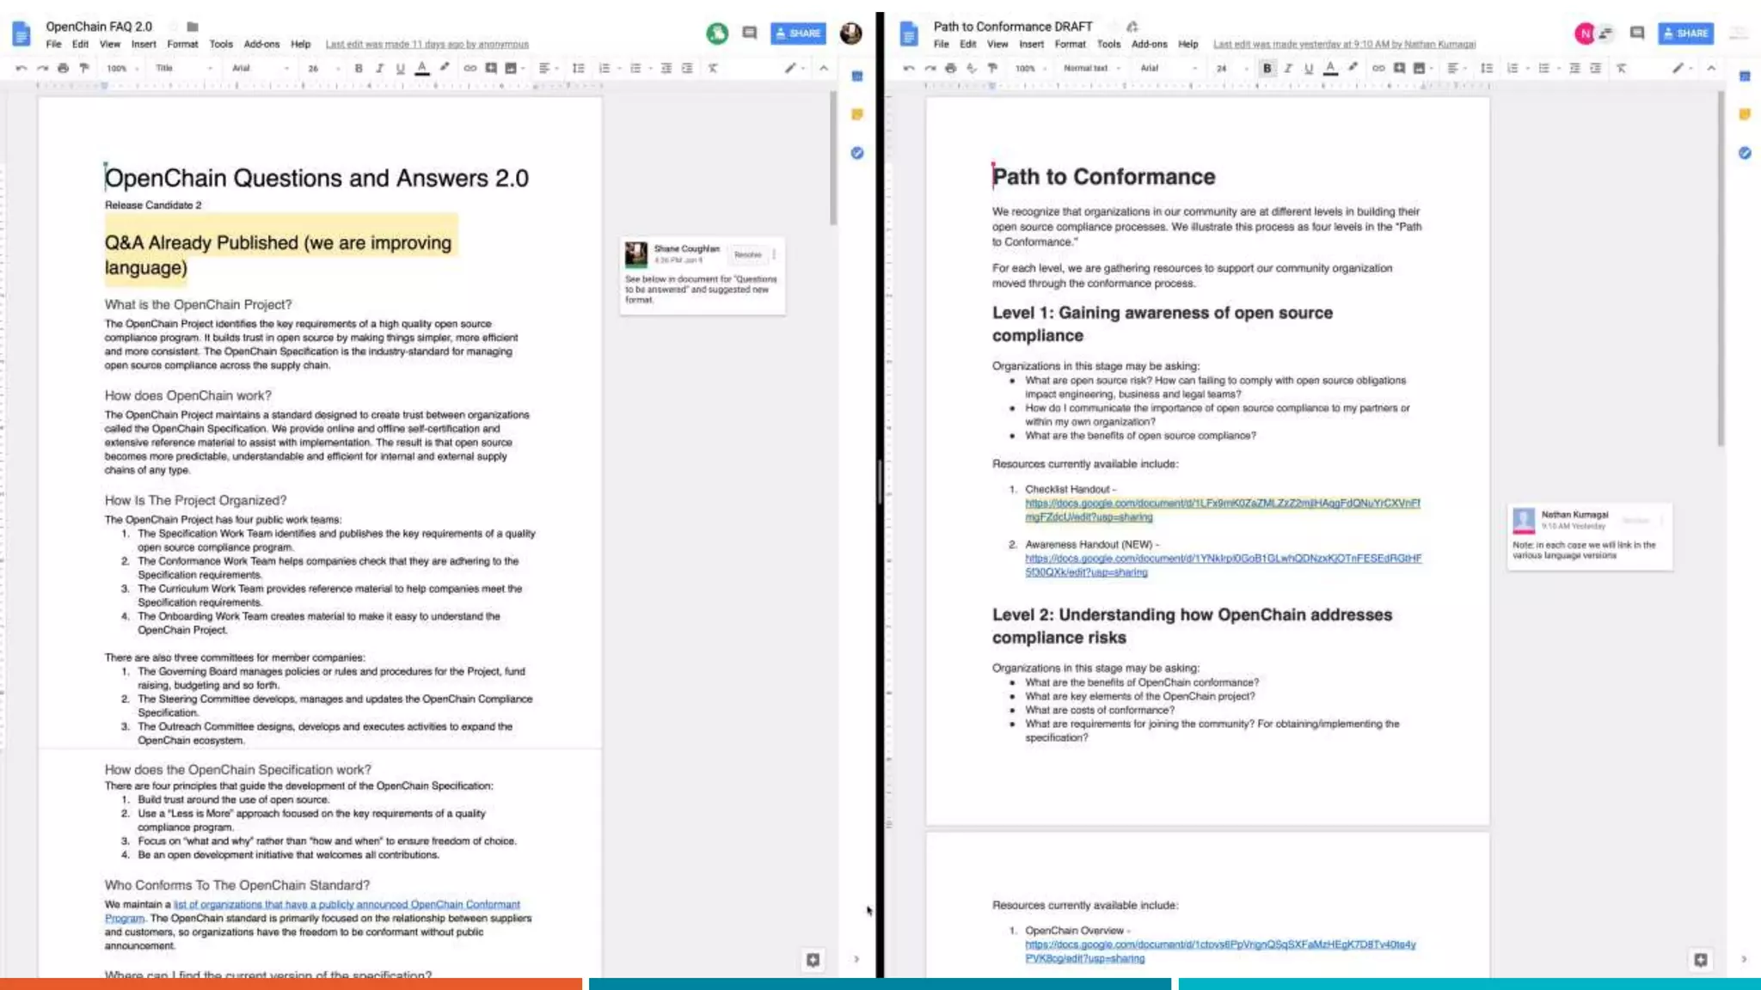Insert link icon in Path to Conformance toolbar

tap(1378, 68)
